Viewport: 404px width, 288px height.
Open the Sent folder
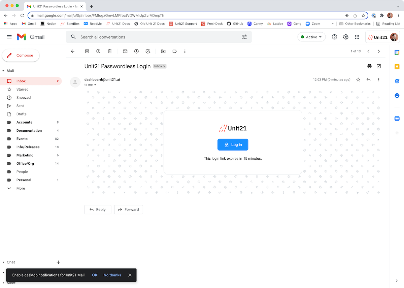(x=31, y=106)
